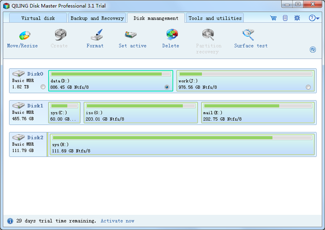Click the Create partition icon
This screenshot has height=230, width=325.
pos(60,35)
